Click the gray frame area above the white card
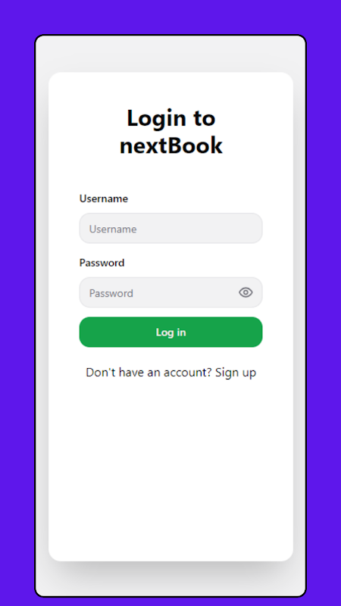The height and width of the screenshot is (606, 341). coord(171,53)
